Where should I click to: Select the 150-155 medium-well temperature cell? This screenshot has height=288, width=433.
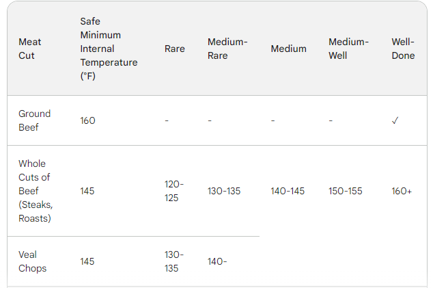pyautogui.click(x=345, y=191)
